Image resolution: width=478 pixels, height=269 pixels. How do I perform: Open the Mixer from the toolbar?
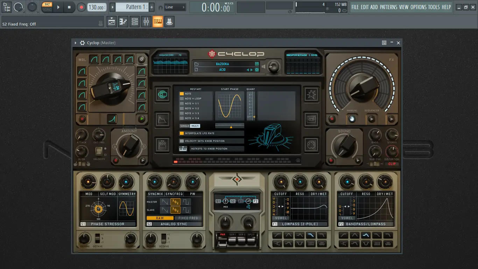point(146,22)
